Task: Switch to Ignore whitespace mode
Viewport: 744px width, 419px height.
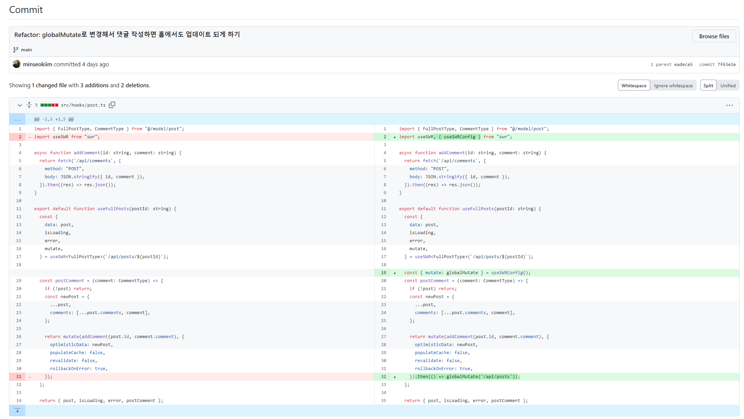Action: click(x=673, y=86)
